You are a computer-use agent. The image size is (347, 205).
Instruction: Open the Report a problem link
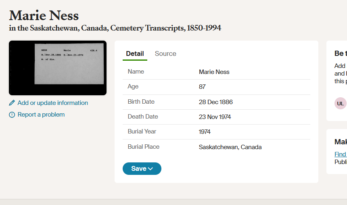pos(41,115)
